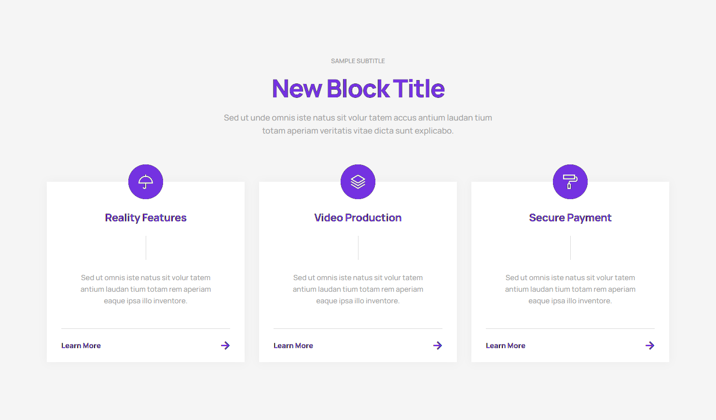Click the Reality Features card description text
This screenshot has height=420, width=716.
[146, 289]
